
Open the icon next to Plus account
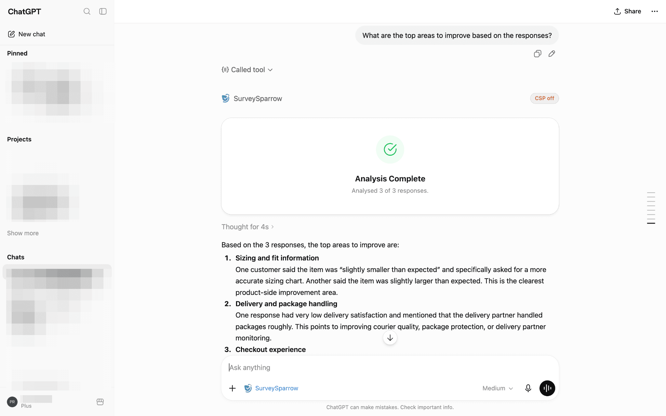coord(100,402)
